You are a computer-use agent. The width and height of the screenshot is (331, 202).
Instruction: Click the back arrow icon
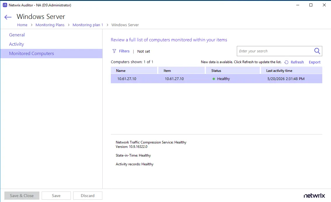coord(8,17)
